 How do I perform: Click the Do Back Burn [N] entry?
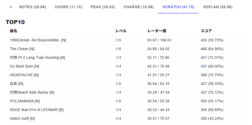coord(24,66)
